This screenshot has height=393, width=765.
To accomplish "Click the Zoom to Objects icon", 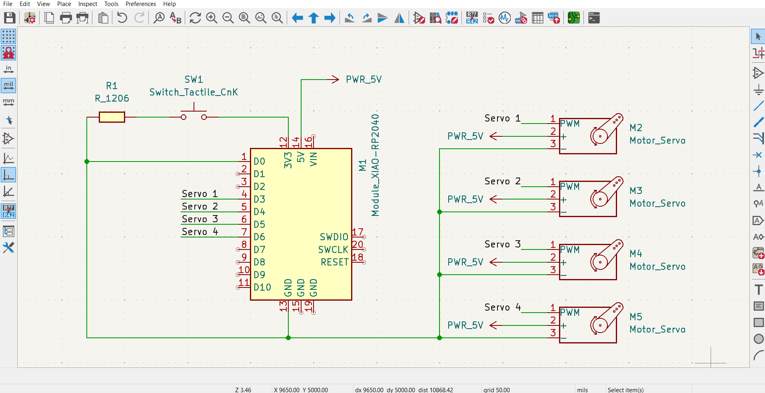I will [261, 18].
